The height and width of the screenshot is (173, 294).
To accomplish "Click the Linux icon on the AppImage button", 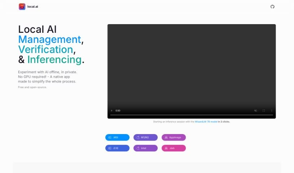I will [x=166, y=137].
